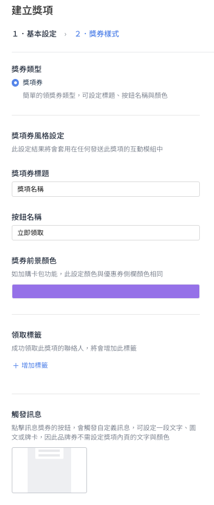
Task: Focus the 獎項券標題 input field
Action: [106, 189]
